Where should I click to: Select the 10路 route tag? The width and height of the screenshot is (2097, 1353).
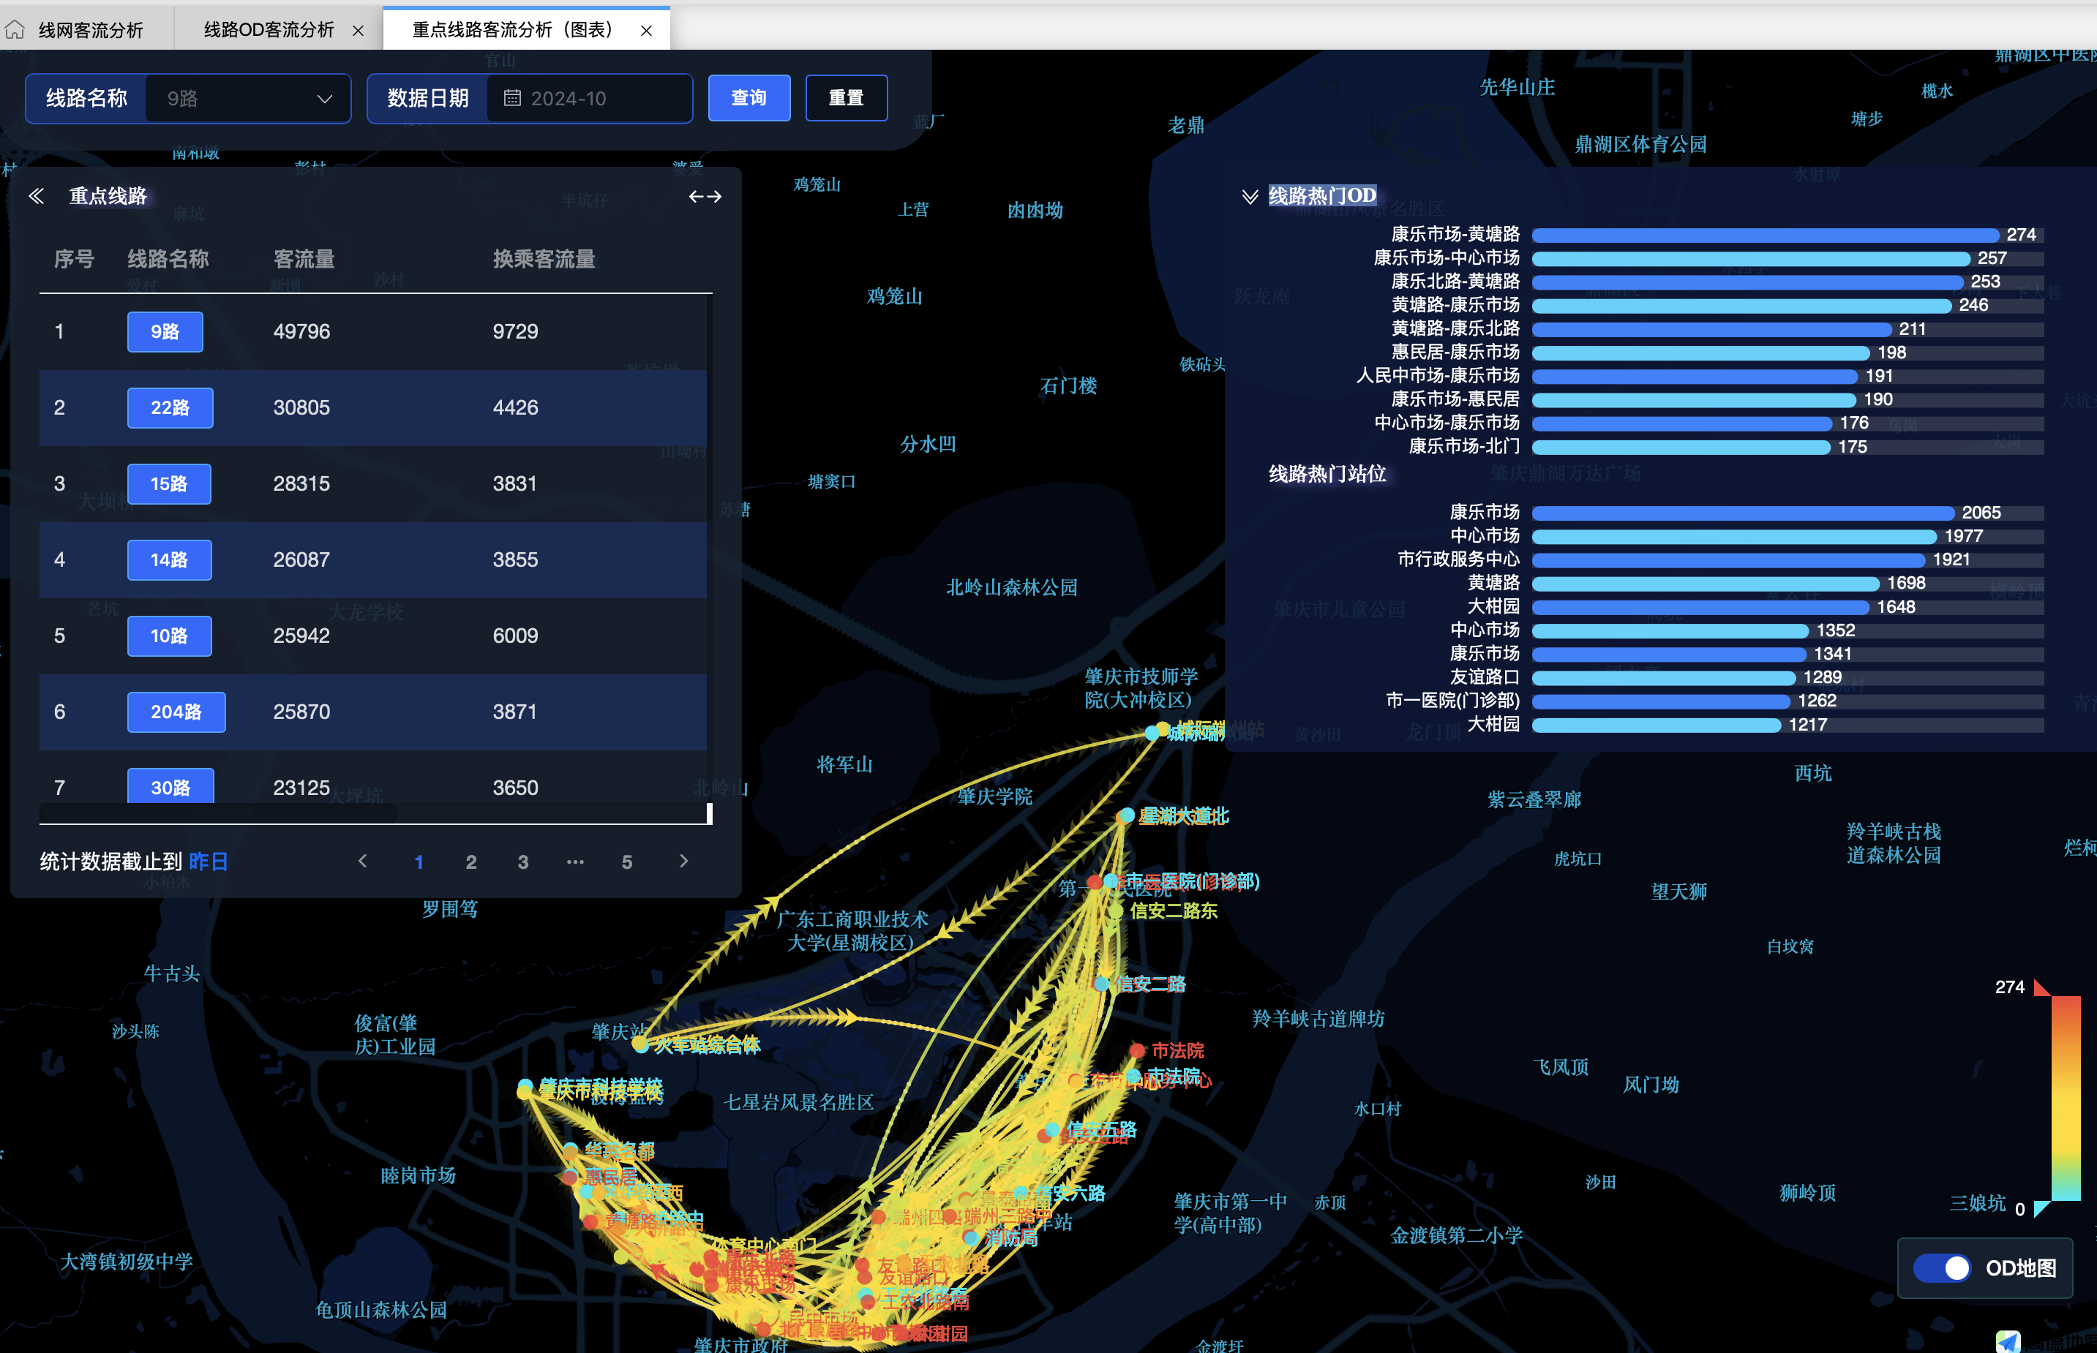pyautogui.click(x=169, y=636)
